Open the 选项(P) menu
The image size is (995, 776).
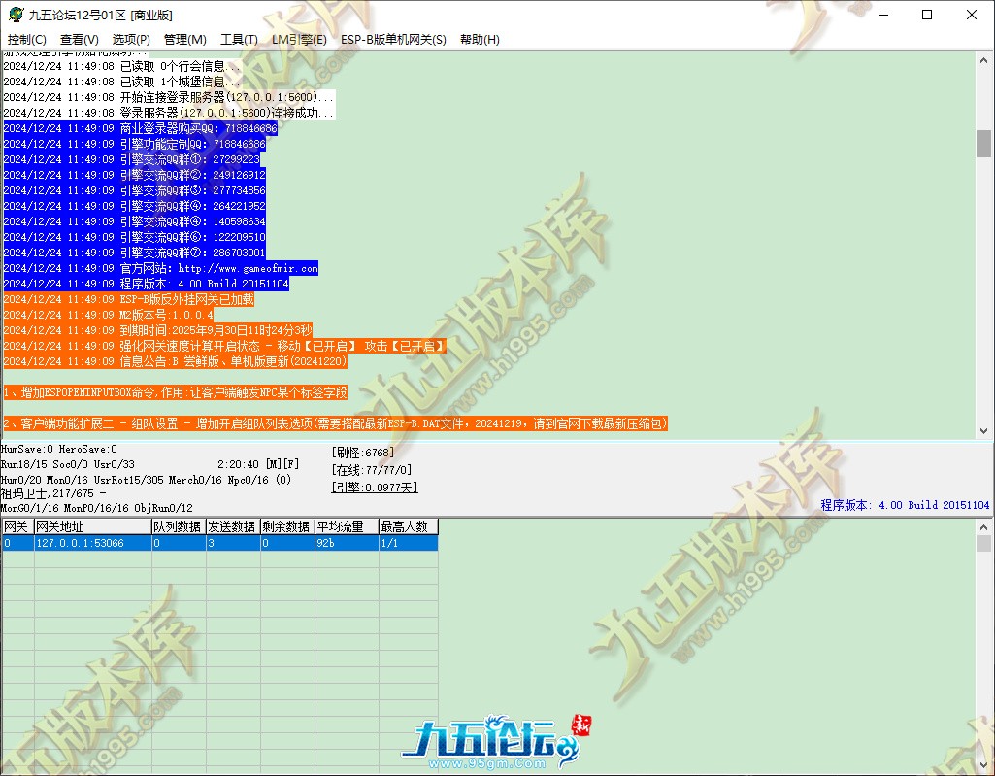[x=131, y=40]
